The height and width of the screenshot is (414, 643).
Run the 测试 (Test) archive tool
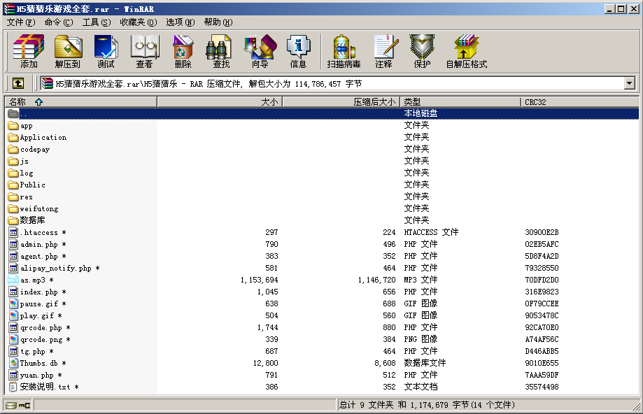106,52
